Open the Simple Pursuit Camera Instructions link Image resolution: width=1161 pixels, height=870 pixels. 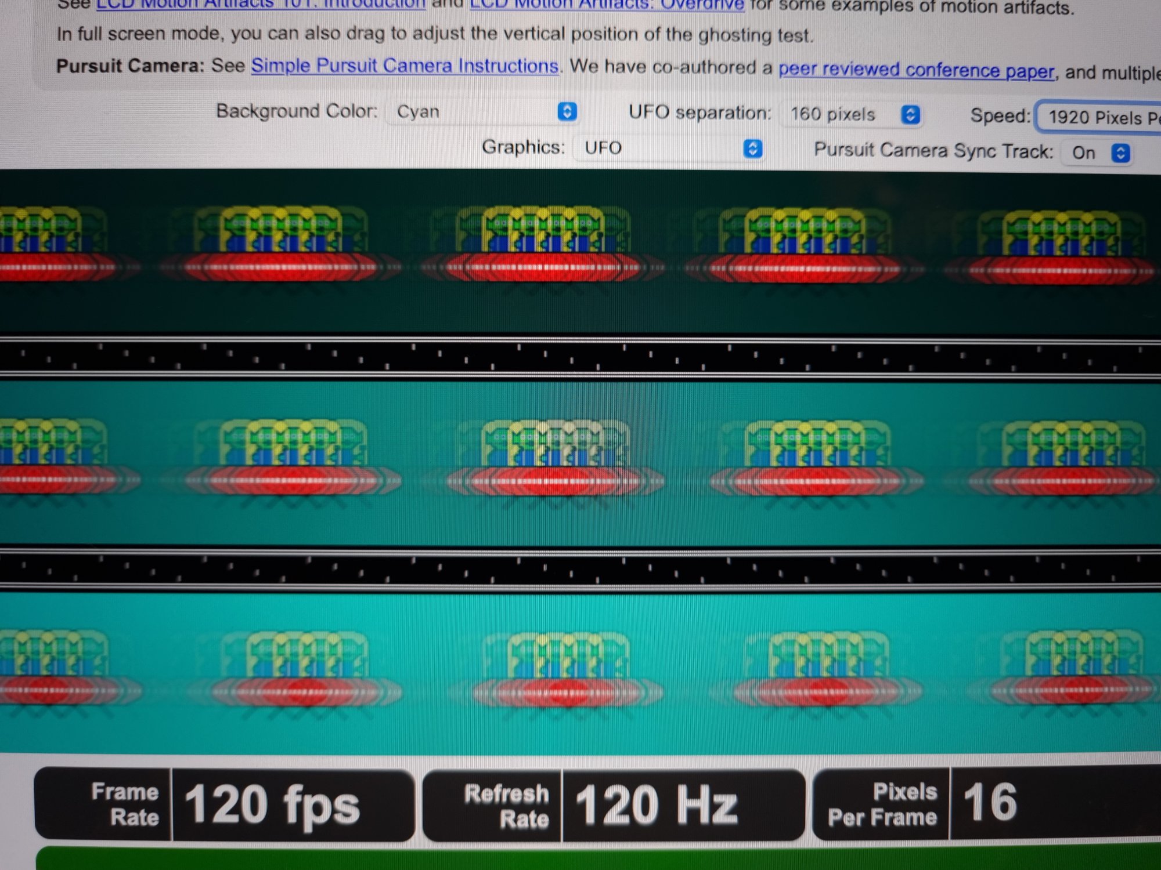click(405, 66)
